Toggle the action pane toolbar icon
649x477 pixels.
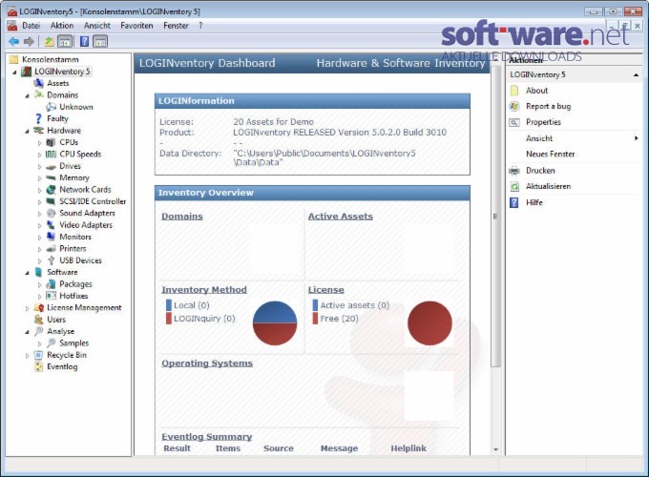coord(100,41)
